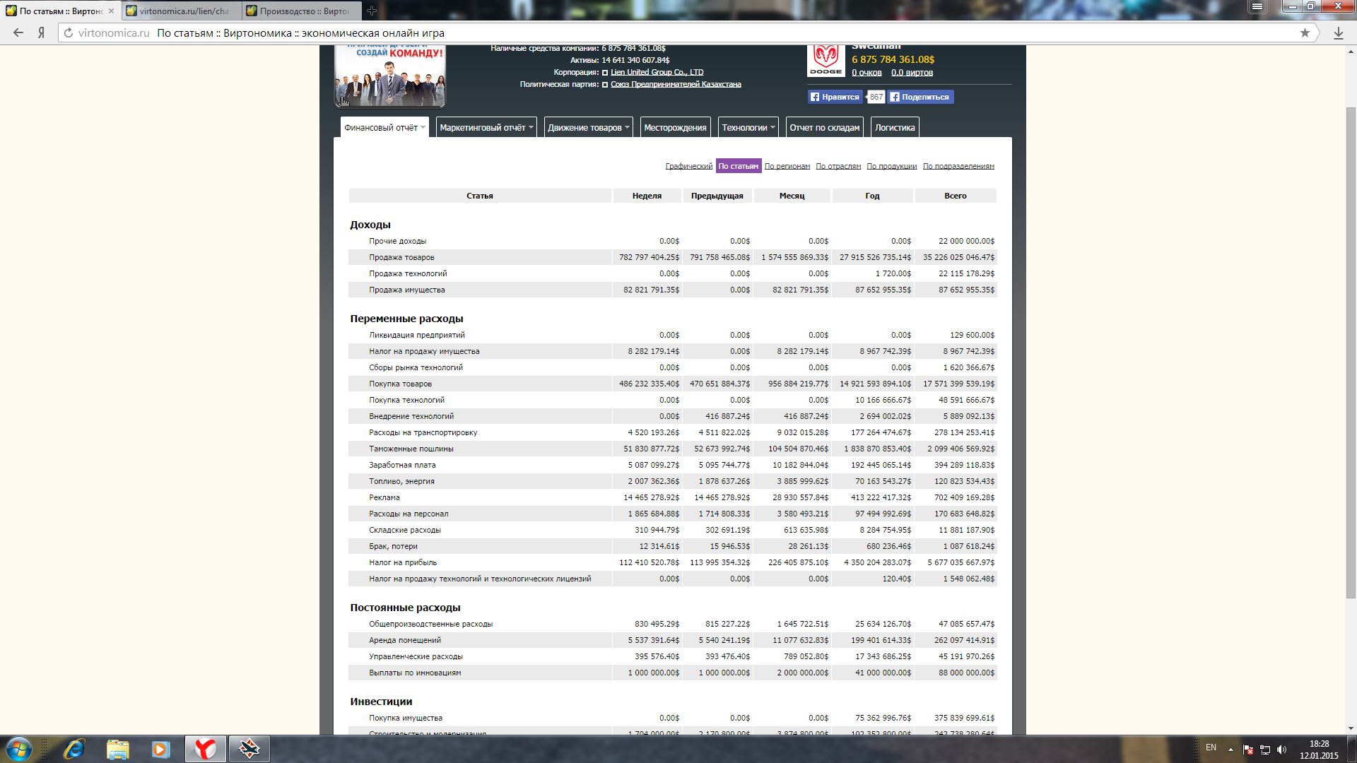Click the browser back arrow
Image resolution: width=1357 pixels, height=763 pixels.
coord(18,32)
